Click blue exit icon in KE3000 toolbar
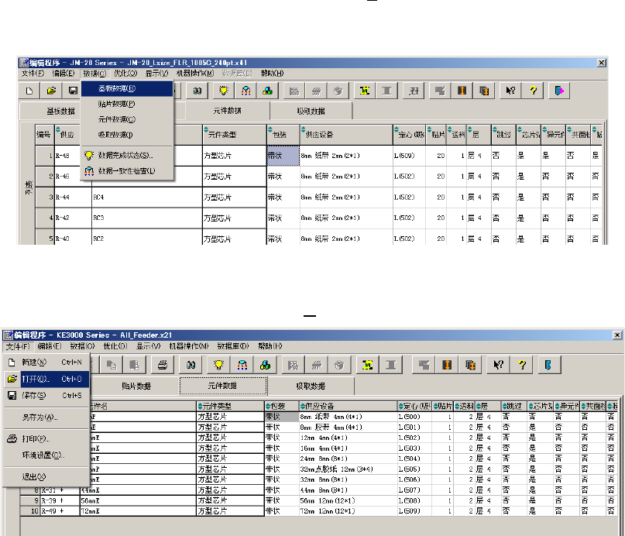625x536 pixels. 548,365
